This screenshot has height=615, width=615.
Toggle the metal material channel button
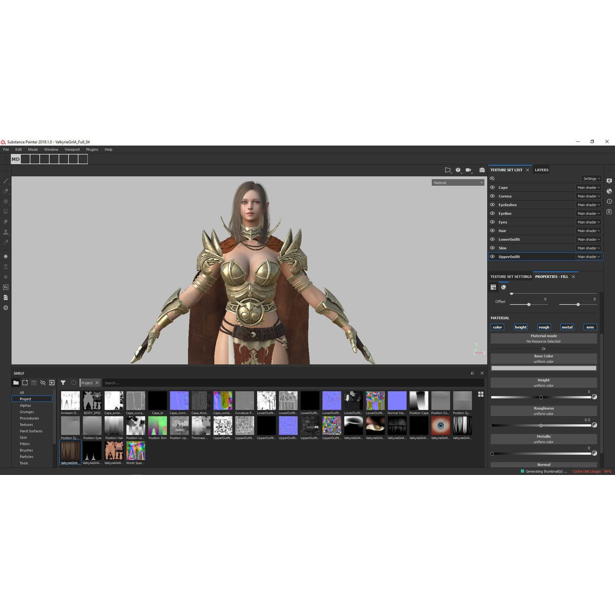click(567, 327)
